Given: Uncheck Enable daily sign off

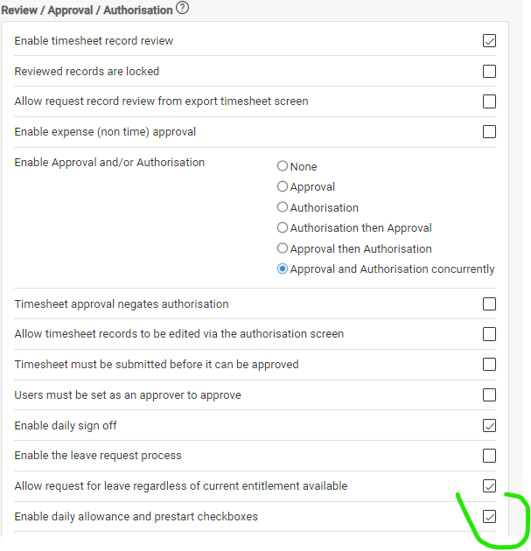Looking at the screenshot, I should (x=489, y=426).
